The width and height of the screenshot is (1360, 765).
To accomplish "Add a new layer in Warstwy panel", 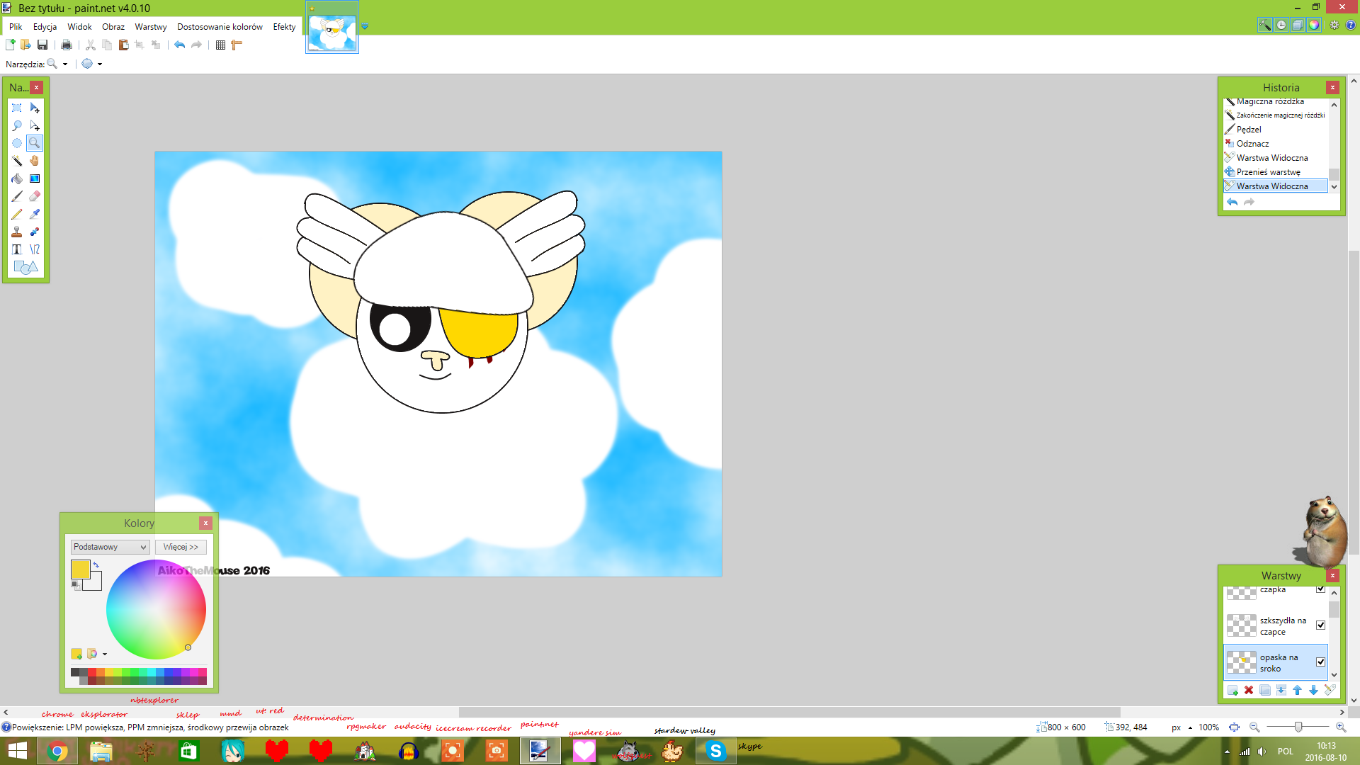I will [x=1232, y=690].
